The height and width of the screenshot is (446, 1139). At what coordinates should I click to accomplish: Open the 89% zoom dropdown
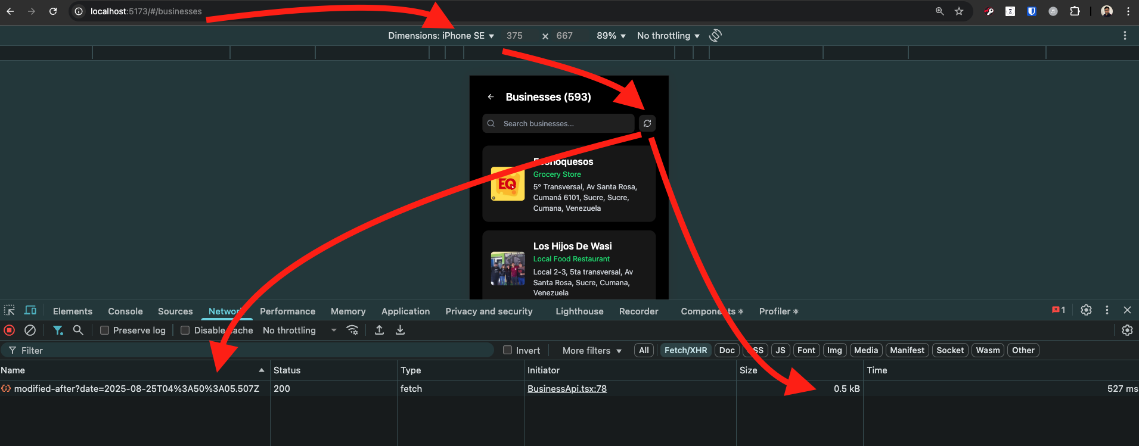coord(611,36)
